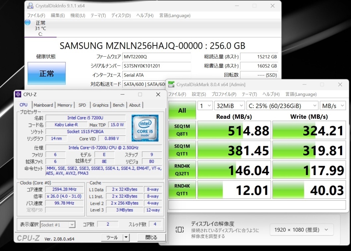Click the core speed value 2594.28 MHz
The height and width of the screenshot is (251, 351).
click(x=64, y=189)
